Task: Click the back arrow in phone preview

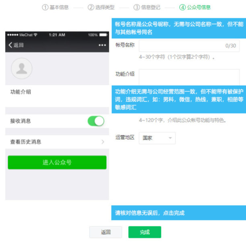Action: click(x=10, y=45)
